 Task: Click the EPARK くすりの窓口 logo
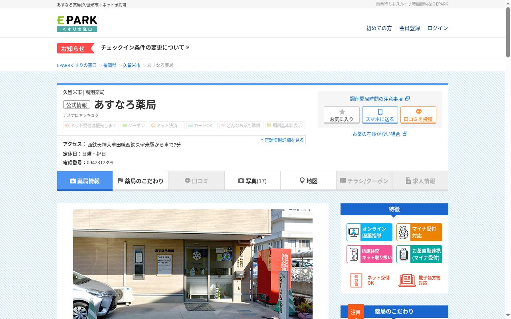pos(77,24)
